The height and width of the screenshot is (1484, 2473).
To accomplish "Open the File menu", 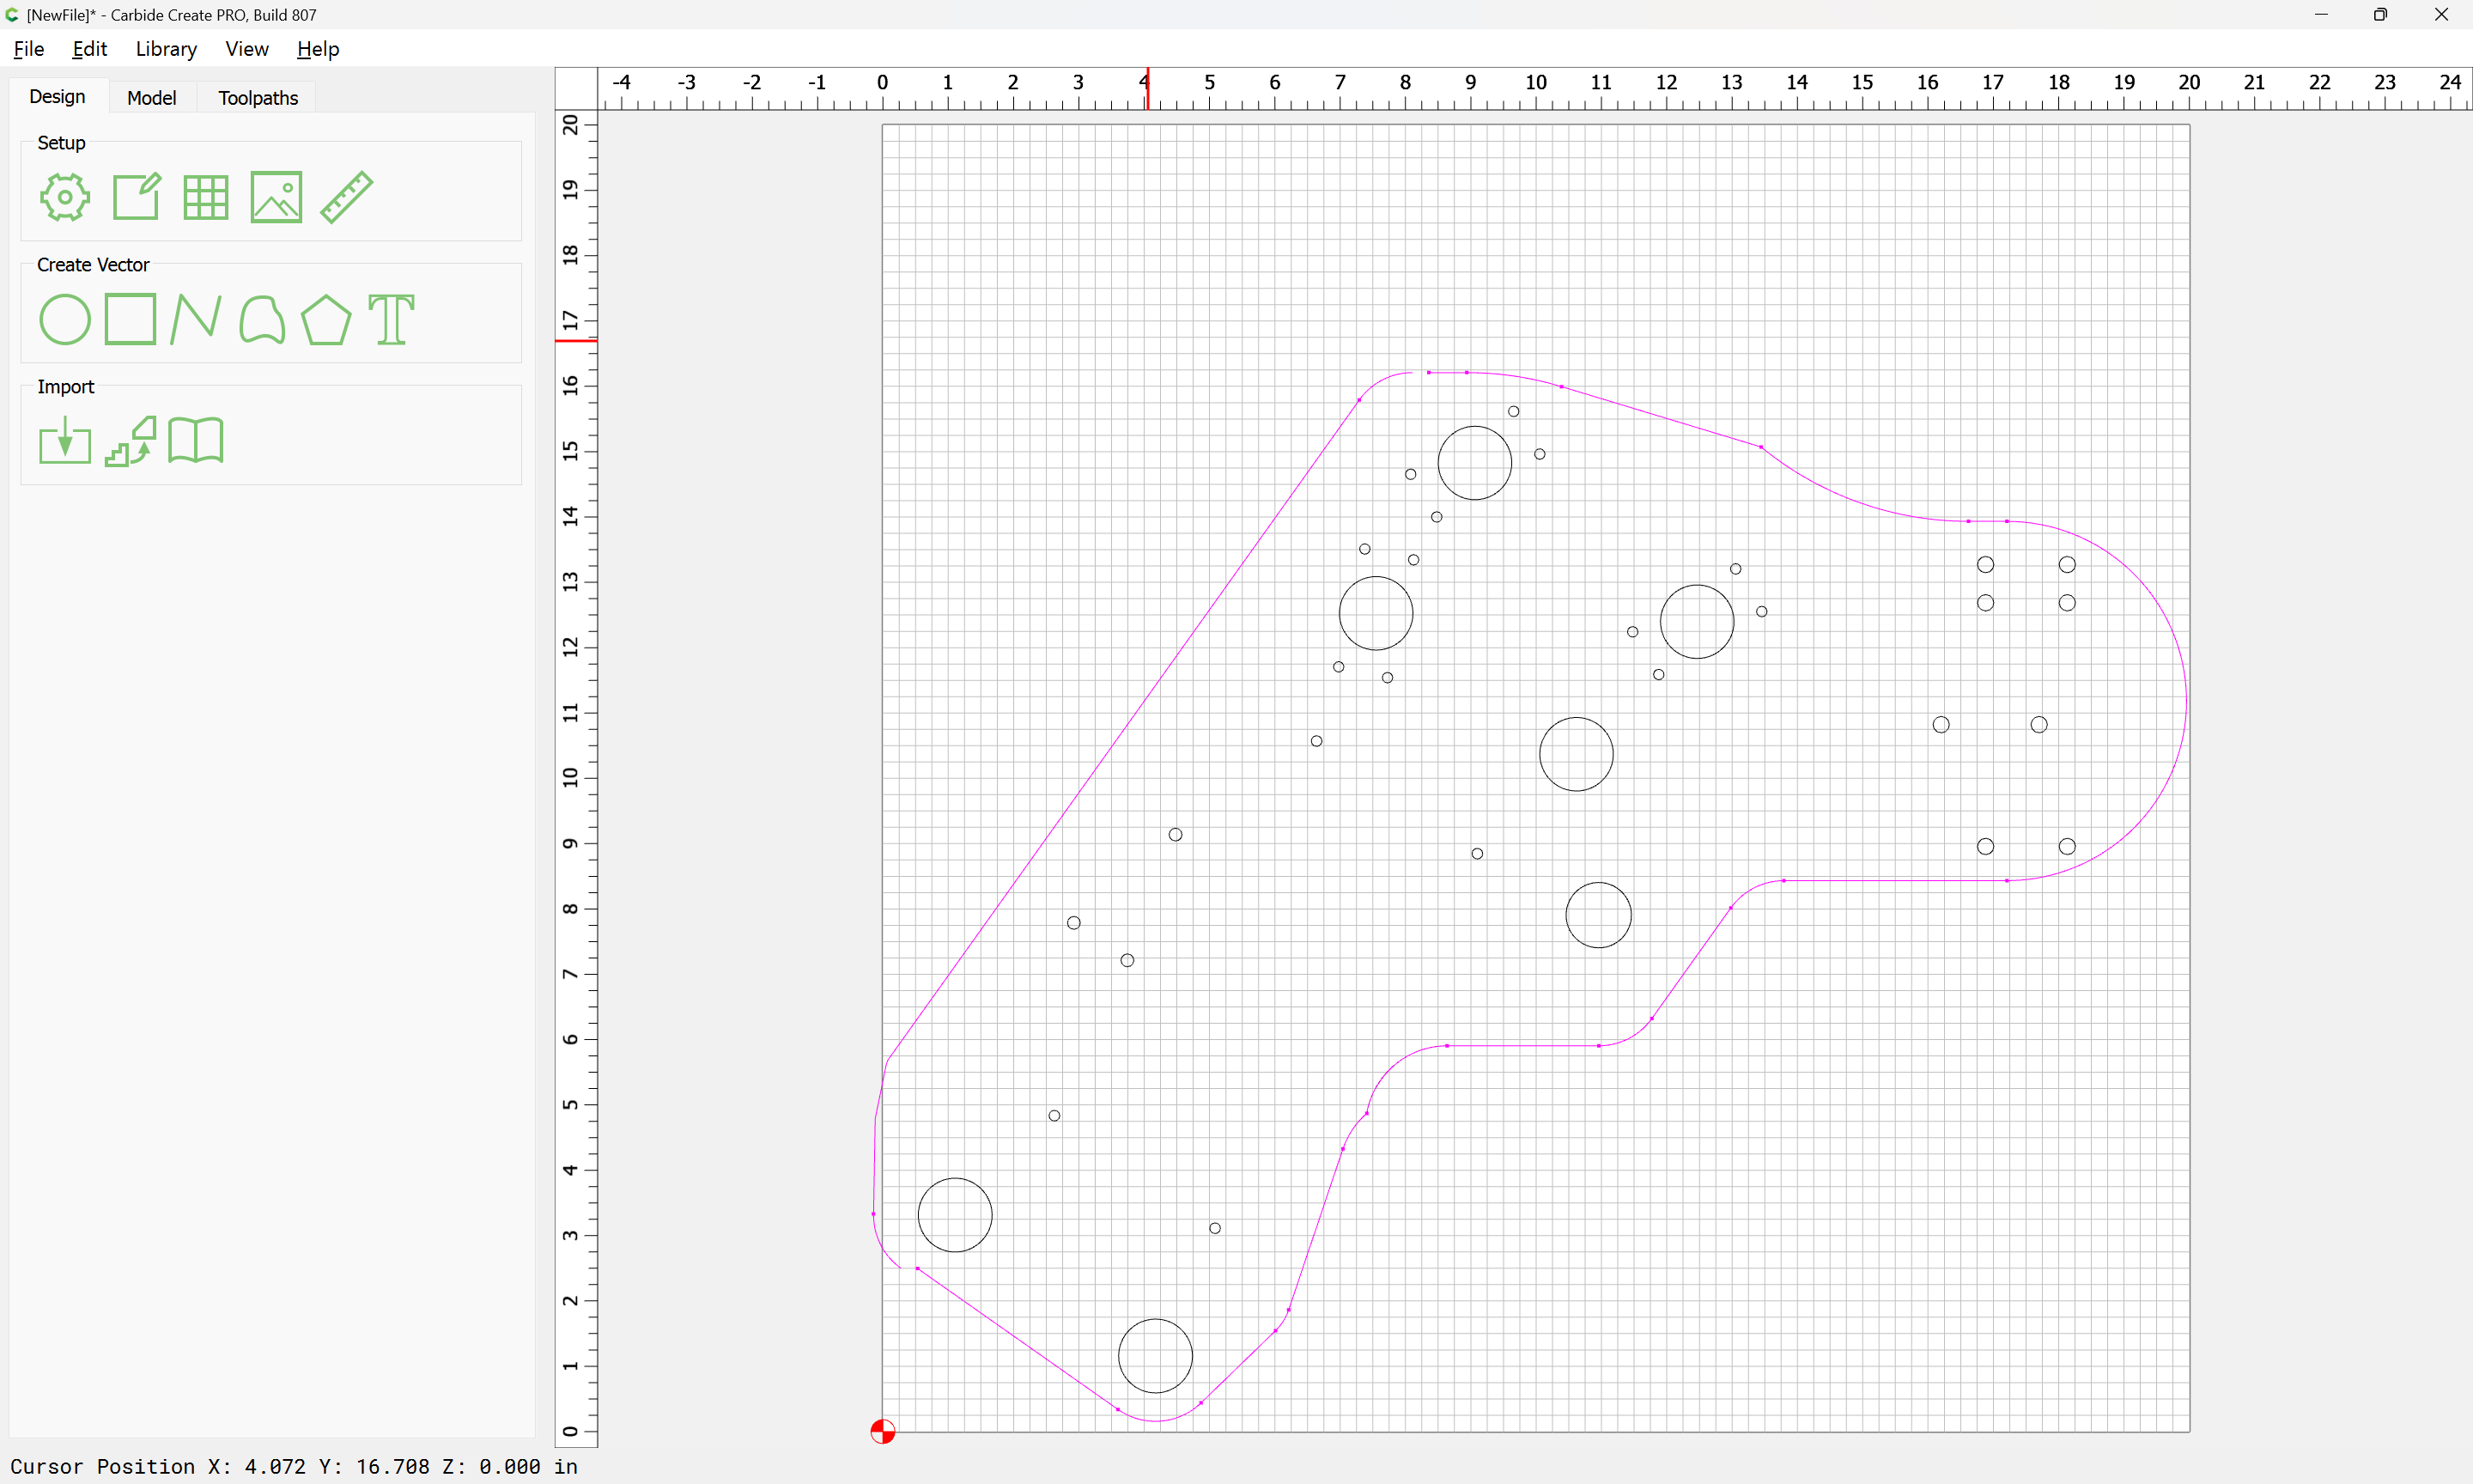I will [x=29, y=49].
